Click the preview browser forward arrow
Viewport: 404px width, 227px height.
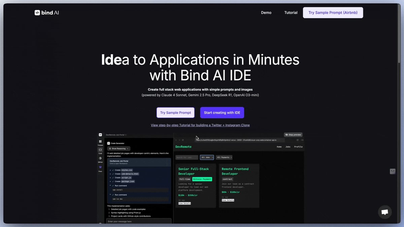[179, 140]
